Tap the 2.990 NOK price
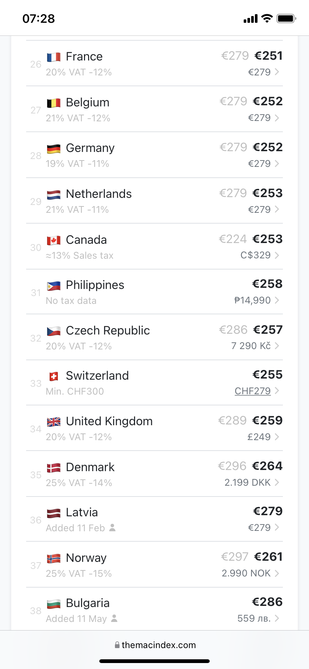309x669 pixels. [x=246, y=573]
